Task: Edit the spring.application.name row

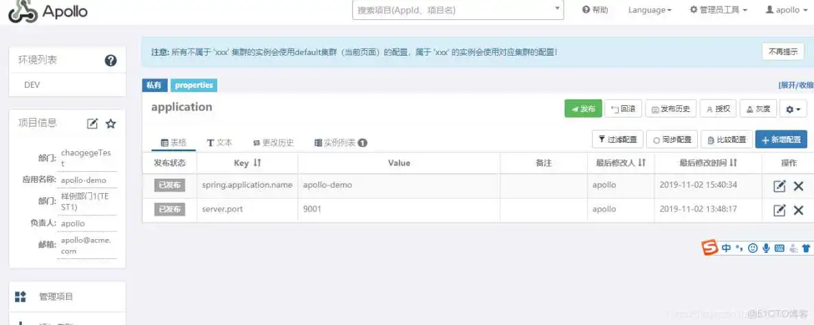Action: 779,186
